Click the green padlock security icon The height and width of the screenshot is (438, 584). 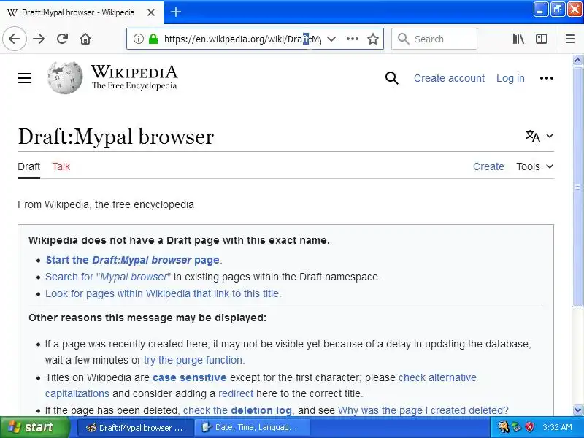153,39
